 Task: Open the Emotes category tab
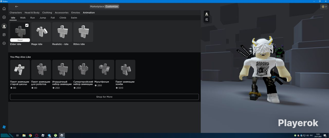coord(76,13)
